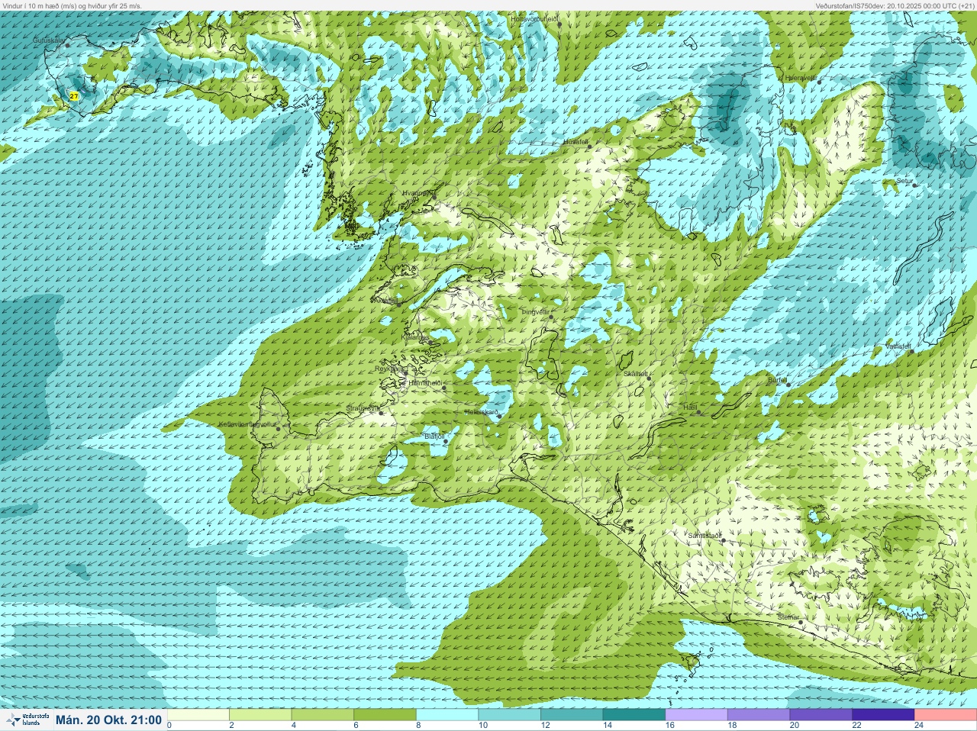977x731 pixels.
Task: Select the Holtavörðuheiði station marker
Action: [x=559, y=24]
